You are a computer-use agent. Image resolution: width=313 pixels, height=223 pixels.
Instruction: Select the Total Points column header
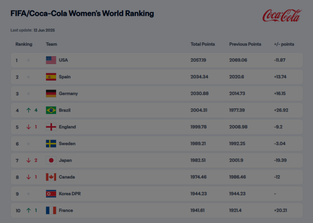point(203,44)
